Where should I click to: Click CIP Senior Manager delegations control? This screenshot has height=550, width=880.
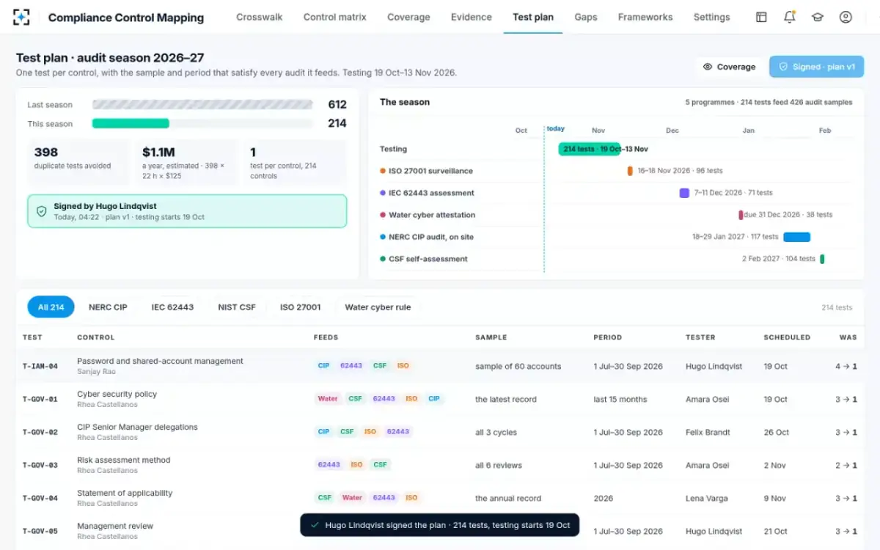coord(137,427)
